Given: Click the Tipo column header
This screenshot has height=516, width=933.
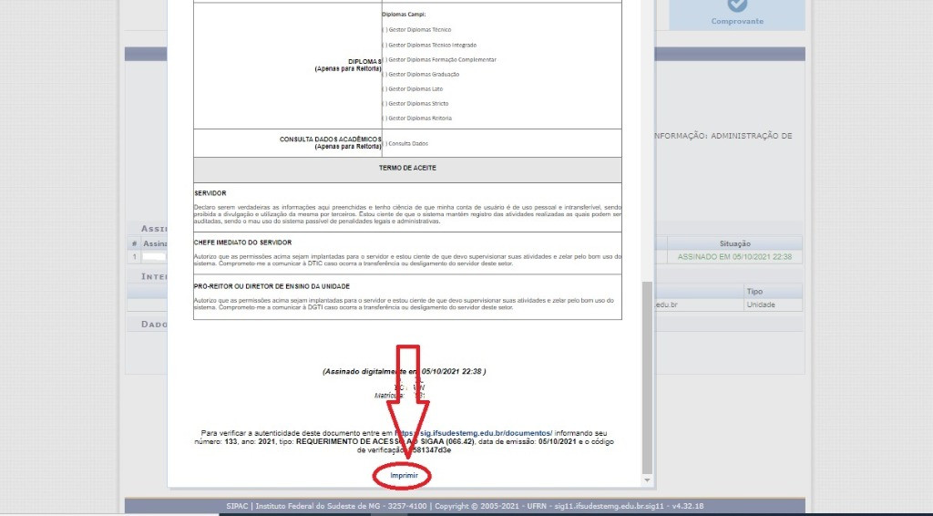Looking at the screenshot, I should pyautogui.click(x=754, y=291).
